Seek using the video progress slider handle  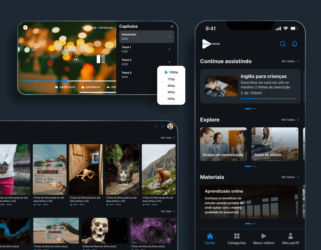(66, 81)
